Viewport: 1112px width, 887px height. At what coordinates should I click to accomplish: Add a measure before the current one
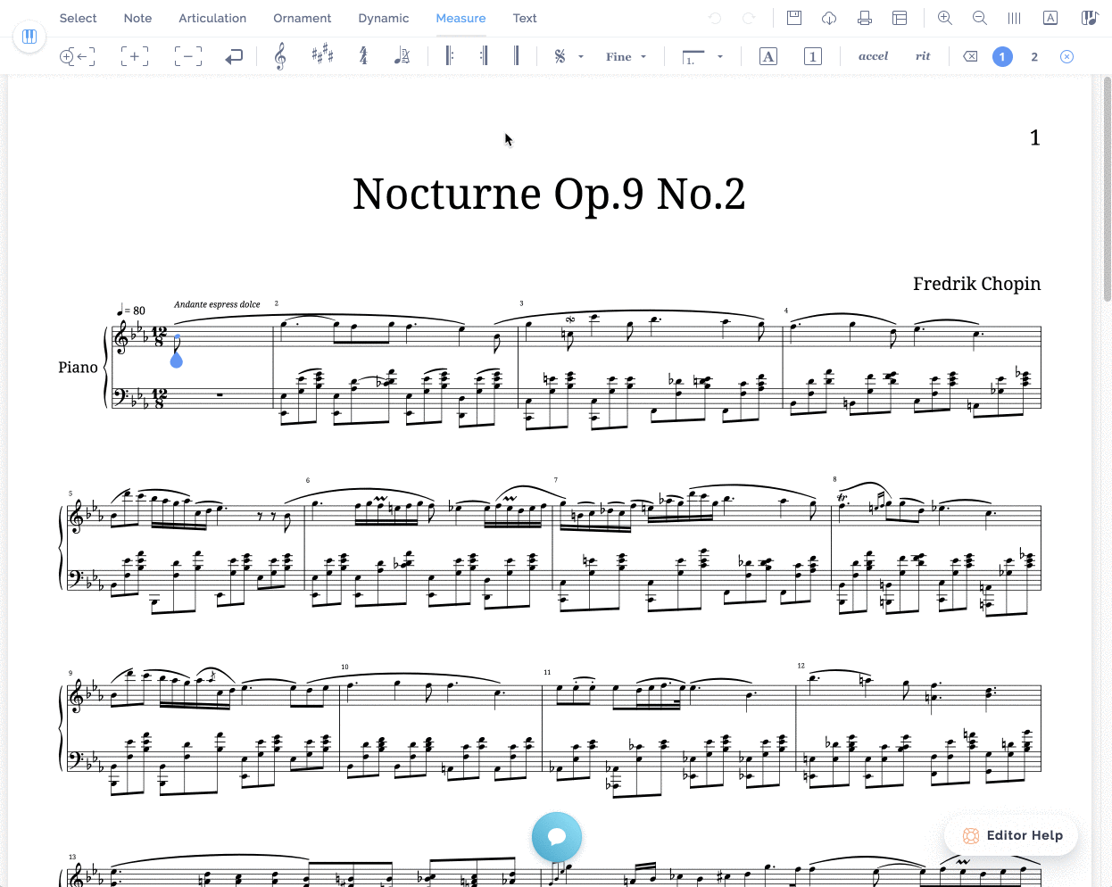click(x=77, y=56)
